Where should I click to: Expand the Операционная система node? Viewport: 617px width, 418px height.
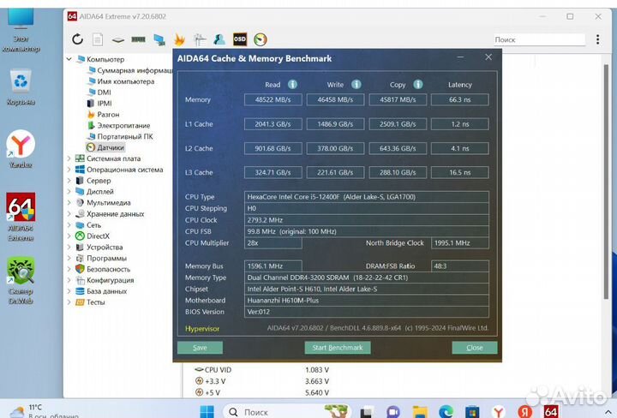tap(69, 170)
